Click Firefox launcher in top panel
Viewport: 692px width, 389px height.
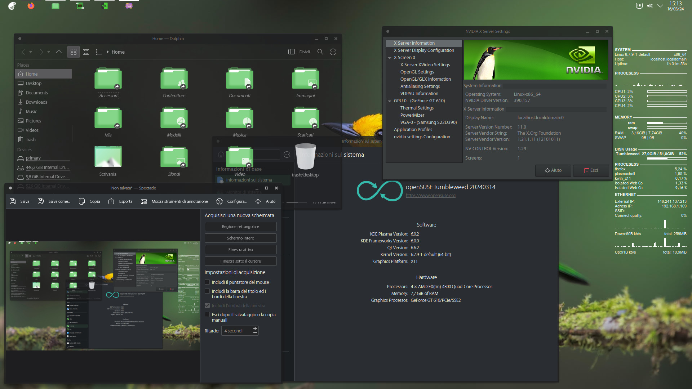coord(31,6)
